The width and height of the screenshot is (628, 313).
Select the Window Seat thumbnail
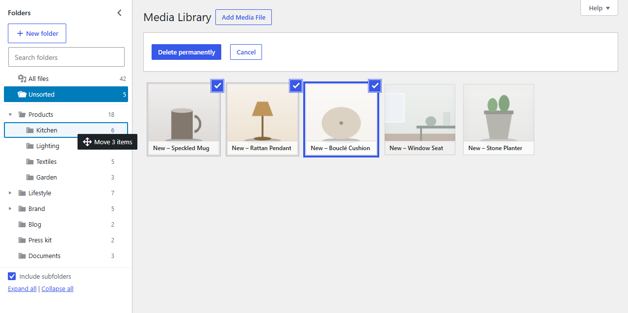(420, 119)
